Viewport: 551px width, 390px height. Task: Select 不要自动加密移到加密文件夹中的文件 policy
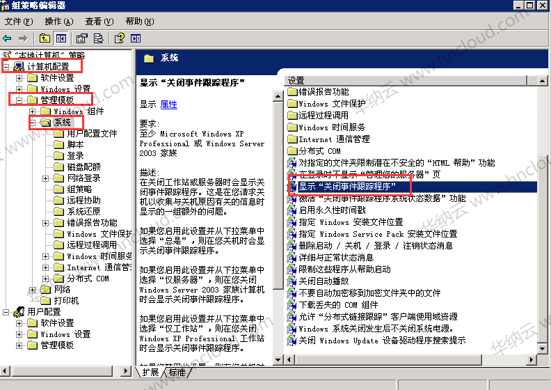[x=369, y=293]
